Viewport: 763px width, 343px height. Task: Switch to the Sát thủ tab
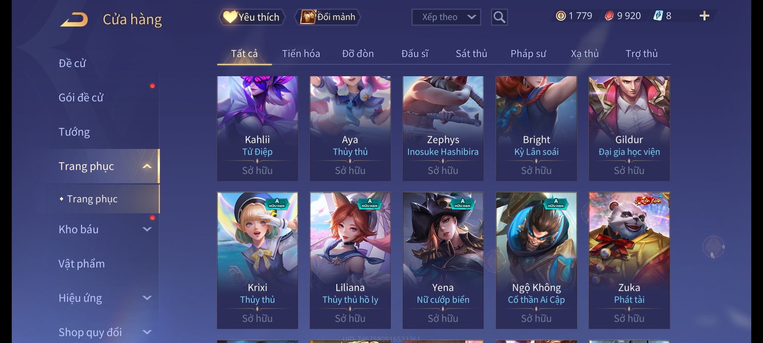pos(471,54)
